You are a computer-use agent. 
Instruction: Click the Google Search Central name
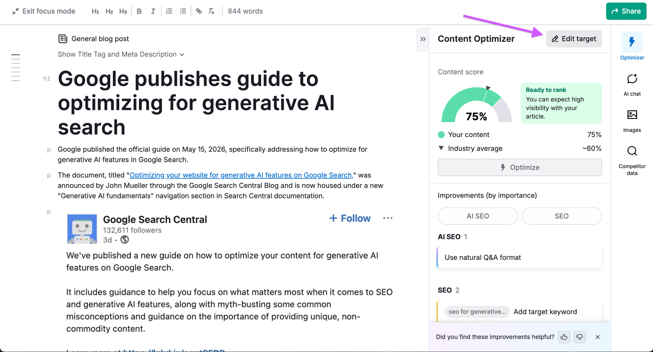[x=155, y=219]
